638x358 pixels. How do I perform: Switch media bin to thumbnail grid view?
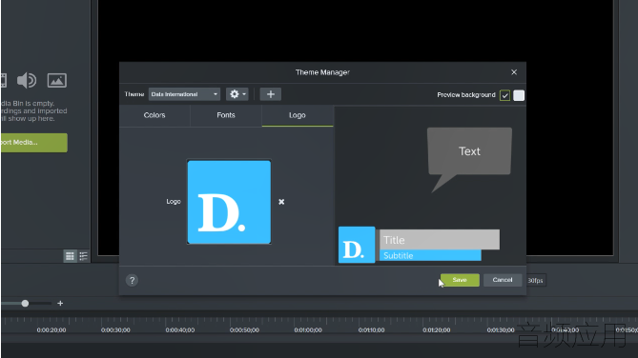[70, 256]
